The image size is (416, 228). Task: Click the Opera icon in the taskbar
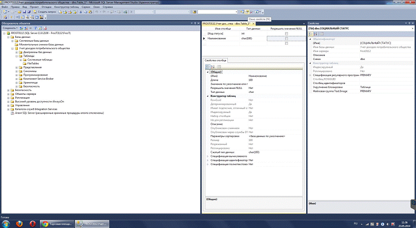coord(32,224)
